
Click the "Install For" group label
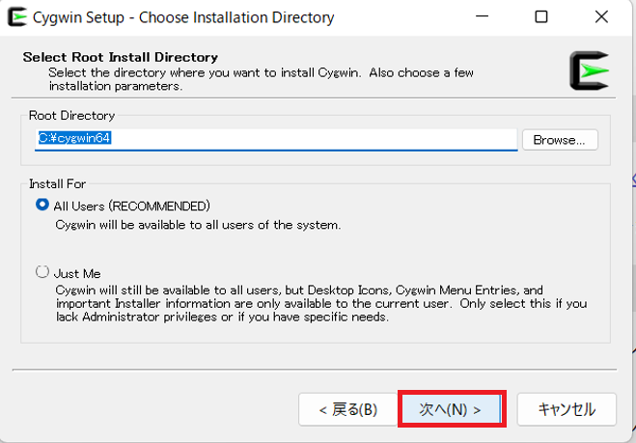(57, 184)
